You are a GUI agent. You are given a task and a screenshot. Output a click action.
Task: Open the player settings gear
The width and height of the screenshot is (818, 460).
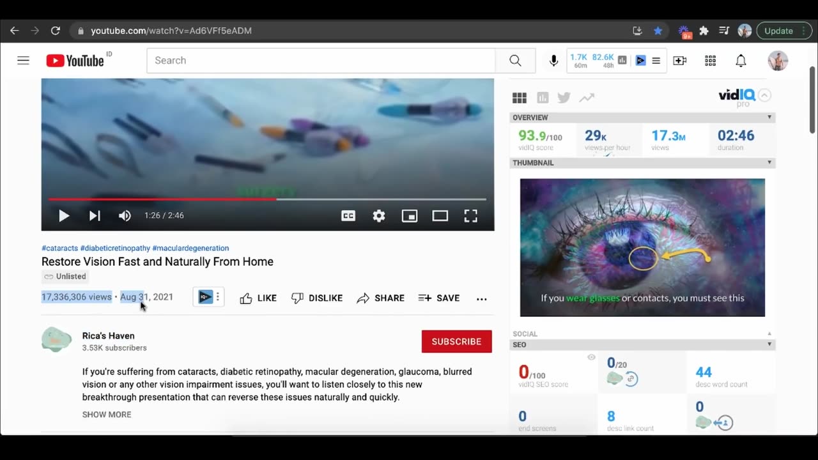[379, 216]
